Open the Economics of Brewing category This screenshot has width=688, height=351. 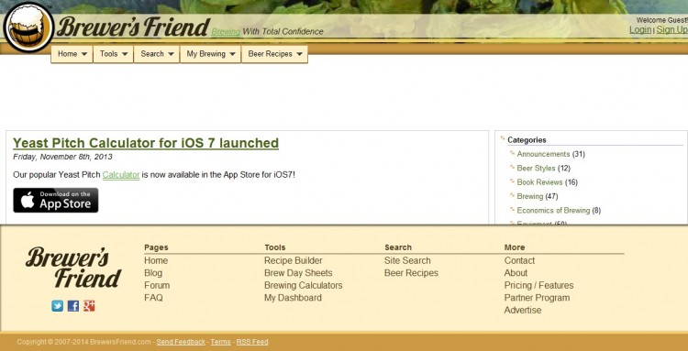(x=553, y=211)
